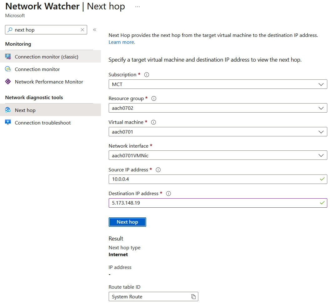Click the Result heading

point(116,239)
